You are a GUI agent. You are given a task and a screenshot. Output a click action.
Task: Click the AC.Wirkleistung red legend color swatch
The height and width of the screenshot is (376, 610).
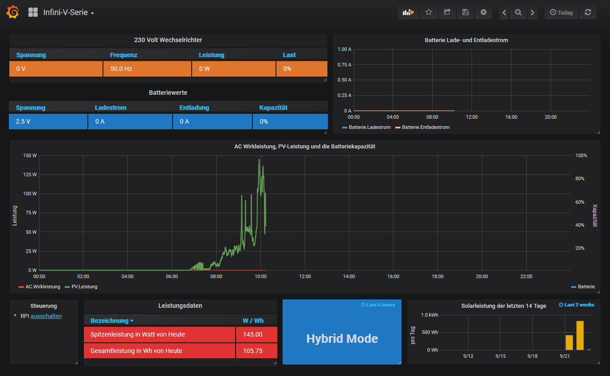(x=21, y=287)
